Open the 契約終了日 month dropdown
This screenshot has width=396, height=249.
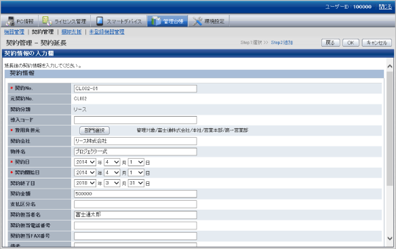pos(112,183)
